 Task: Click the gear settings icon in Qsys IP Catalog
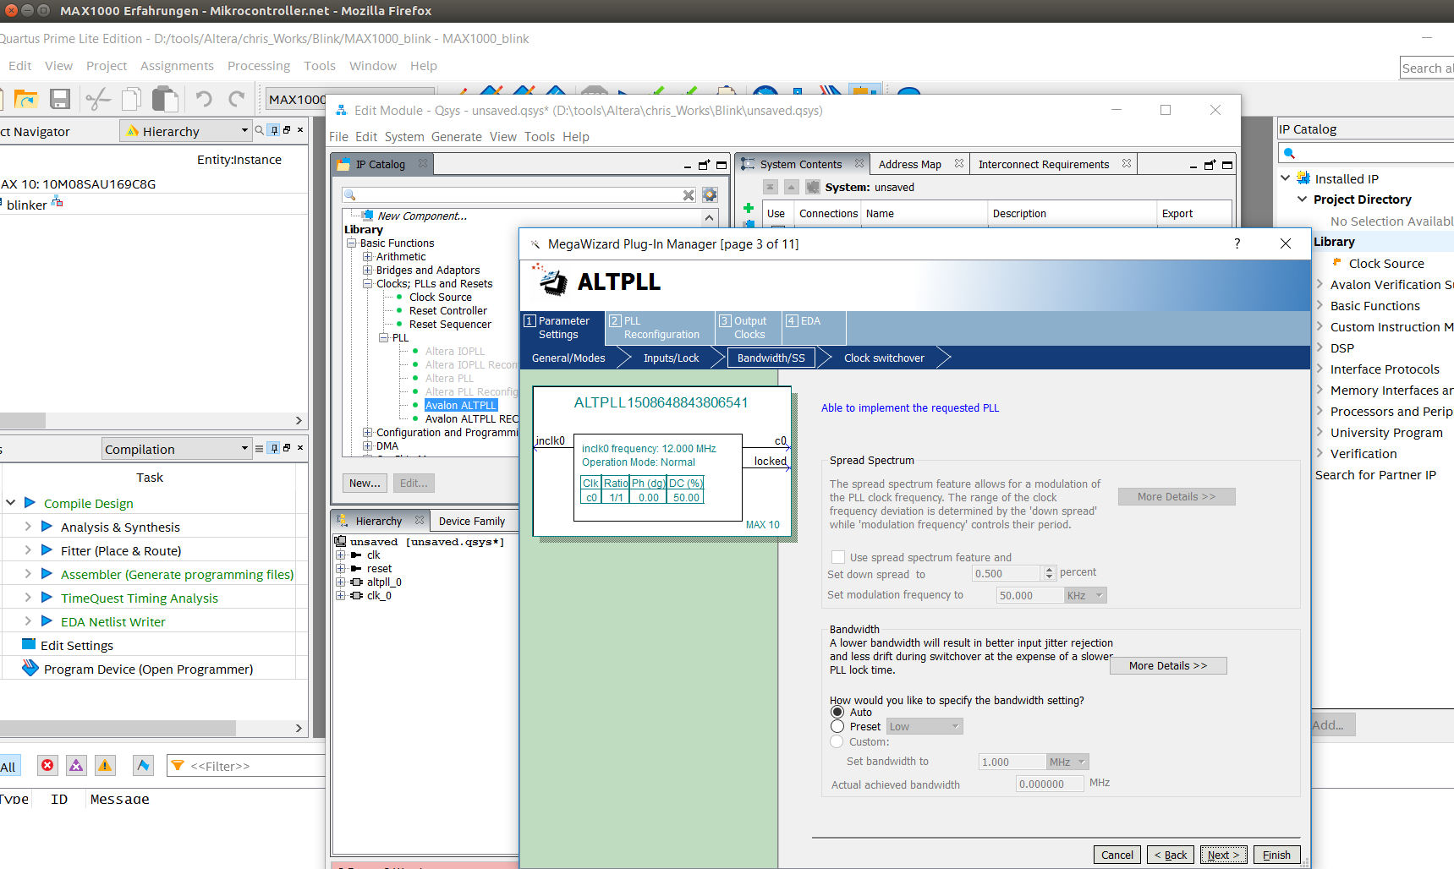pos(710,194)
